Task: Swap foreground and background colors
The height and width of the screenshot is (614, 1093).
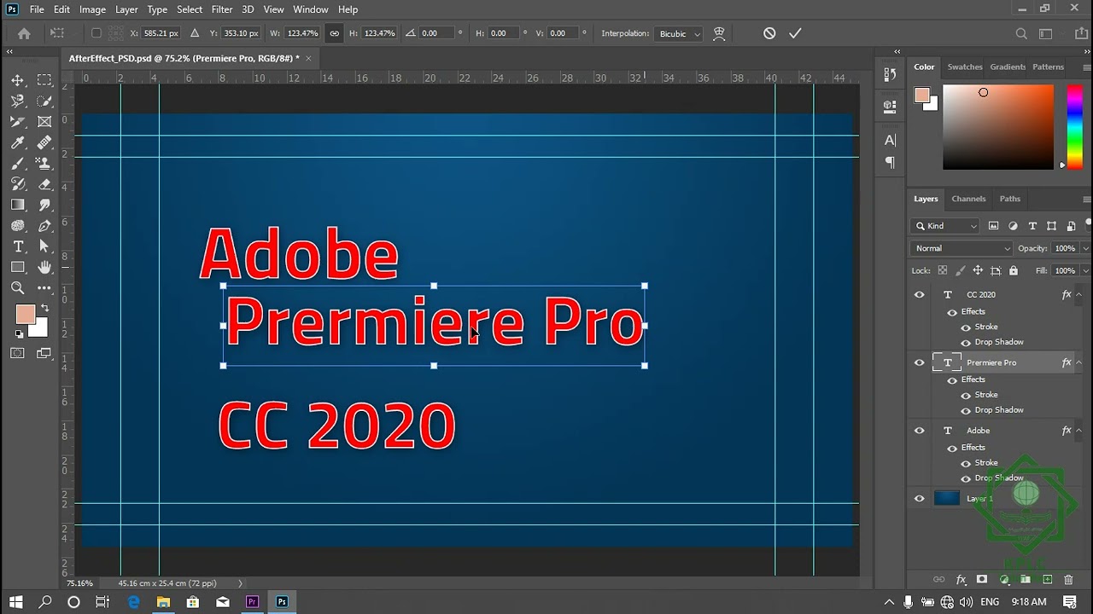Action: point(44,308)
